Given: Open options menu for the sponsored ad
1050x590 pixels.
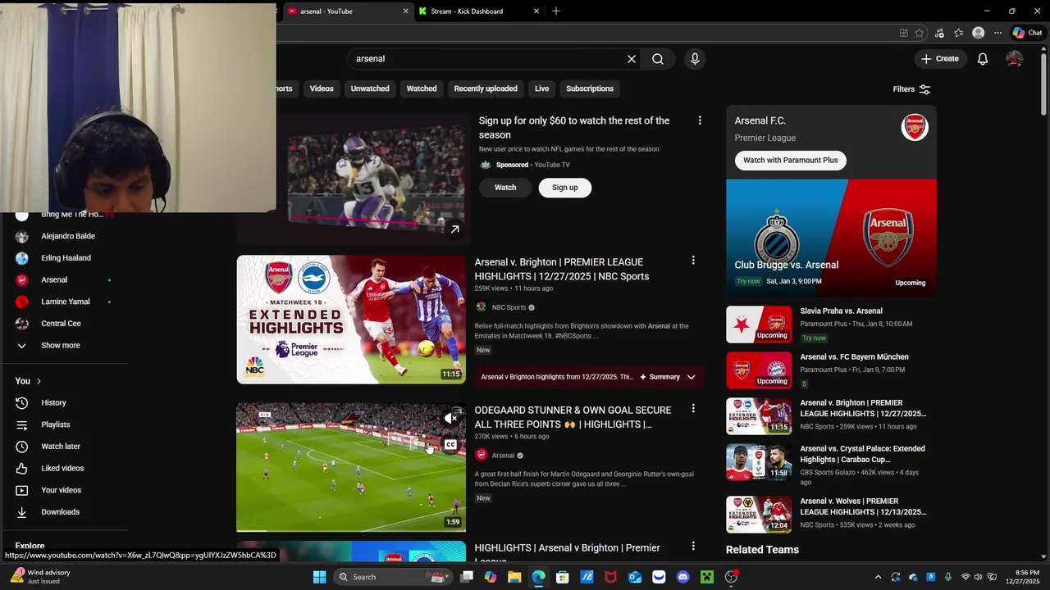Looking at the screenshot, I should pyautogui.click(x=700, y=120).
